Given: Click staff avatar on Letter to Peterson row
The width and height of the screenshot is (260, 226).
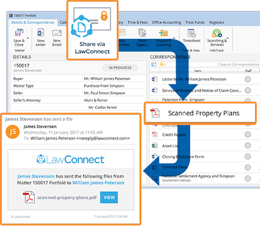Looking at the screenshot, I should click(248, 79).
